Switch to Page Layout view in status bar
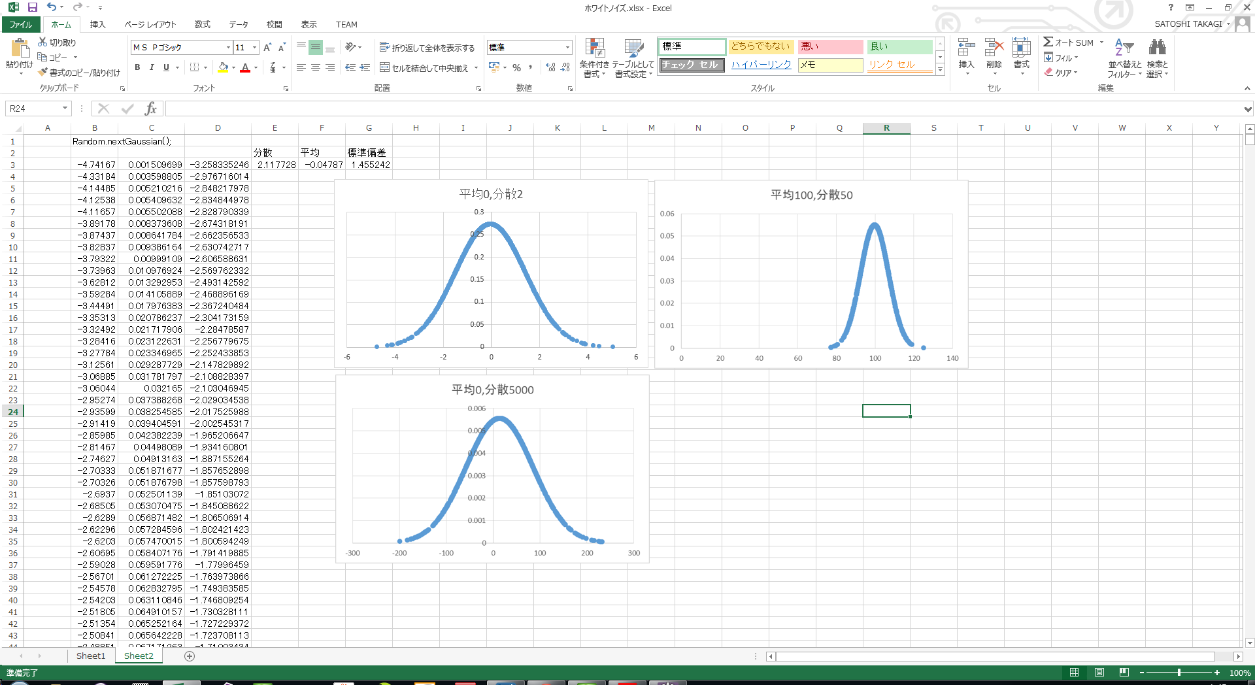Viewport: 1255px width, 685px height. click(1099, 673)
